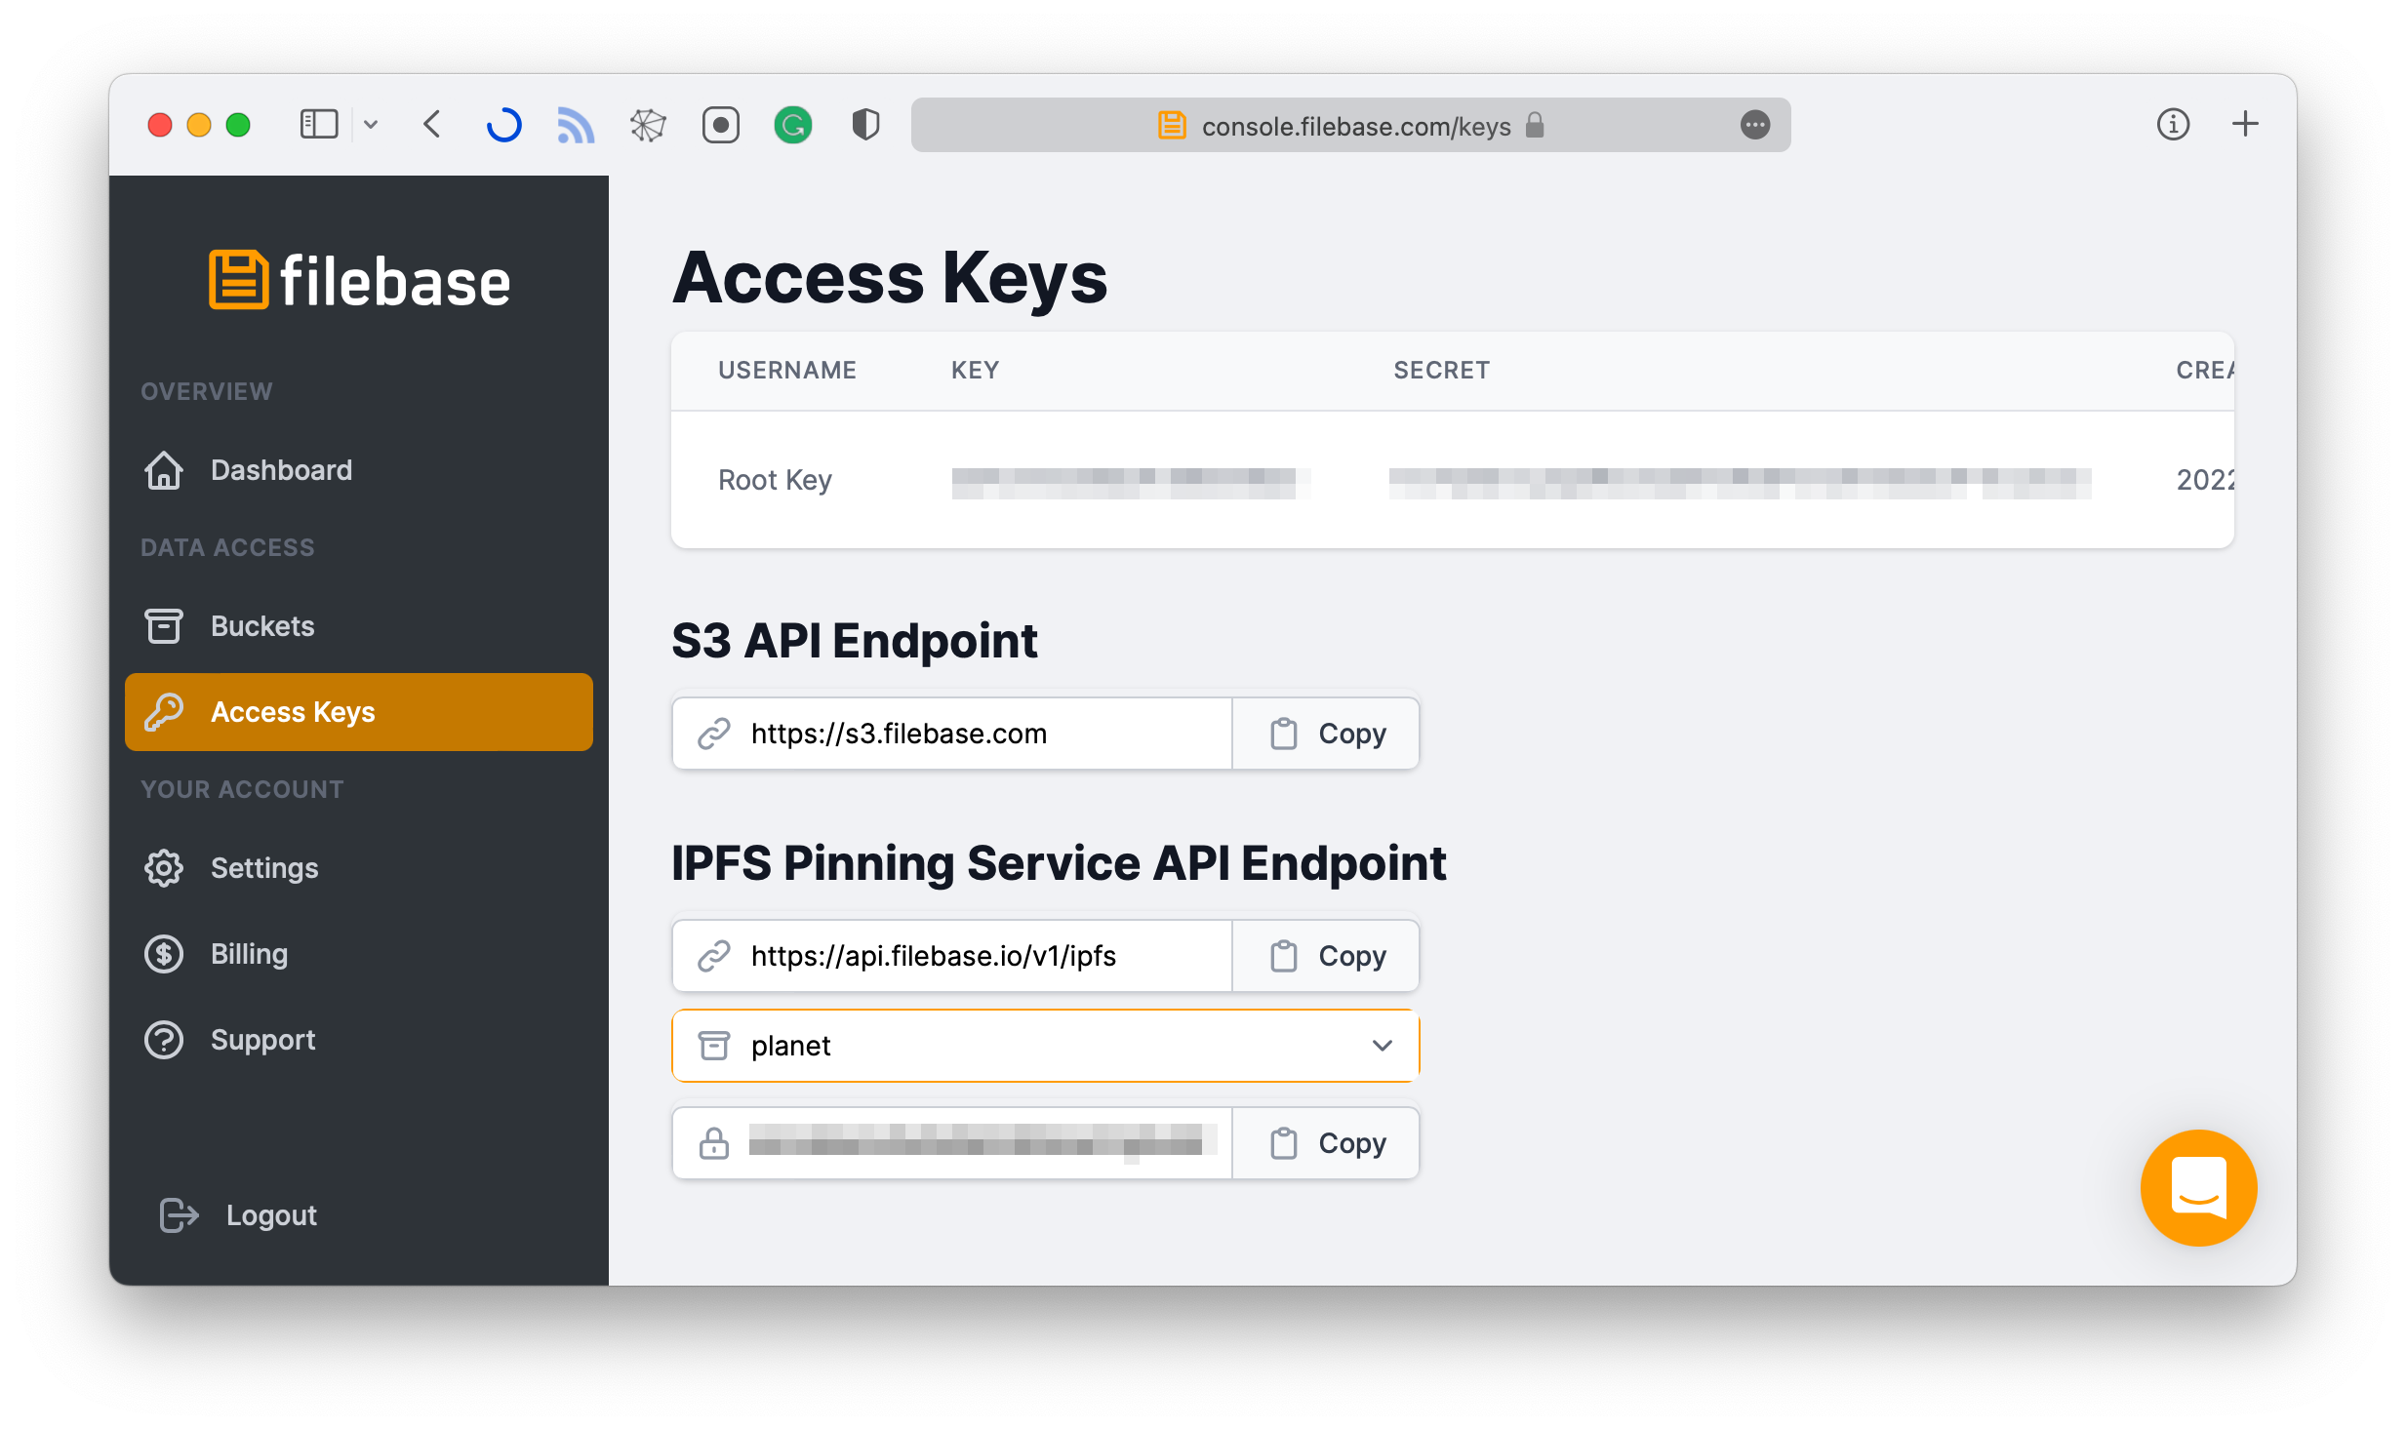Click the address bar showing console.filebase.com/keys
The width and height of the screenshot is (2406, 1430).
(1350, 125)
